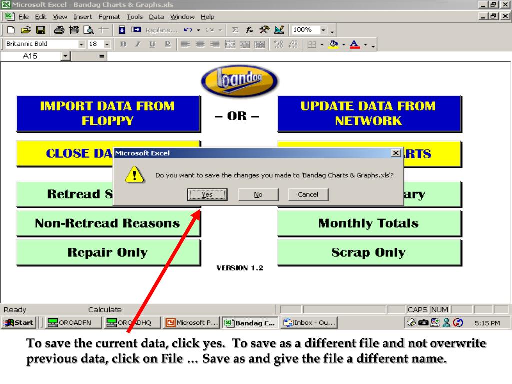Click the Save floppy disk icon
This screenshot has width=512, height=384.
41,30
